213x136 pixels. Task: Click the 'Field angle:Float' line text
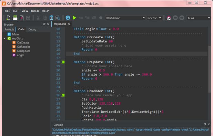96,29
